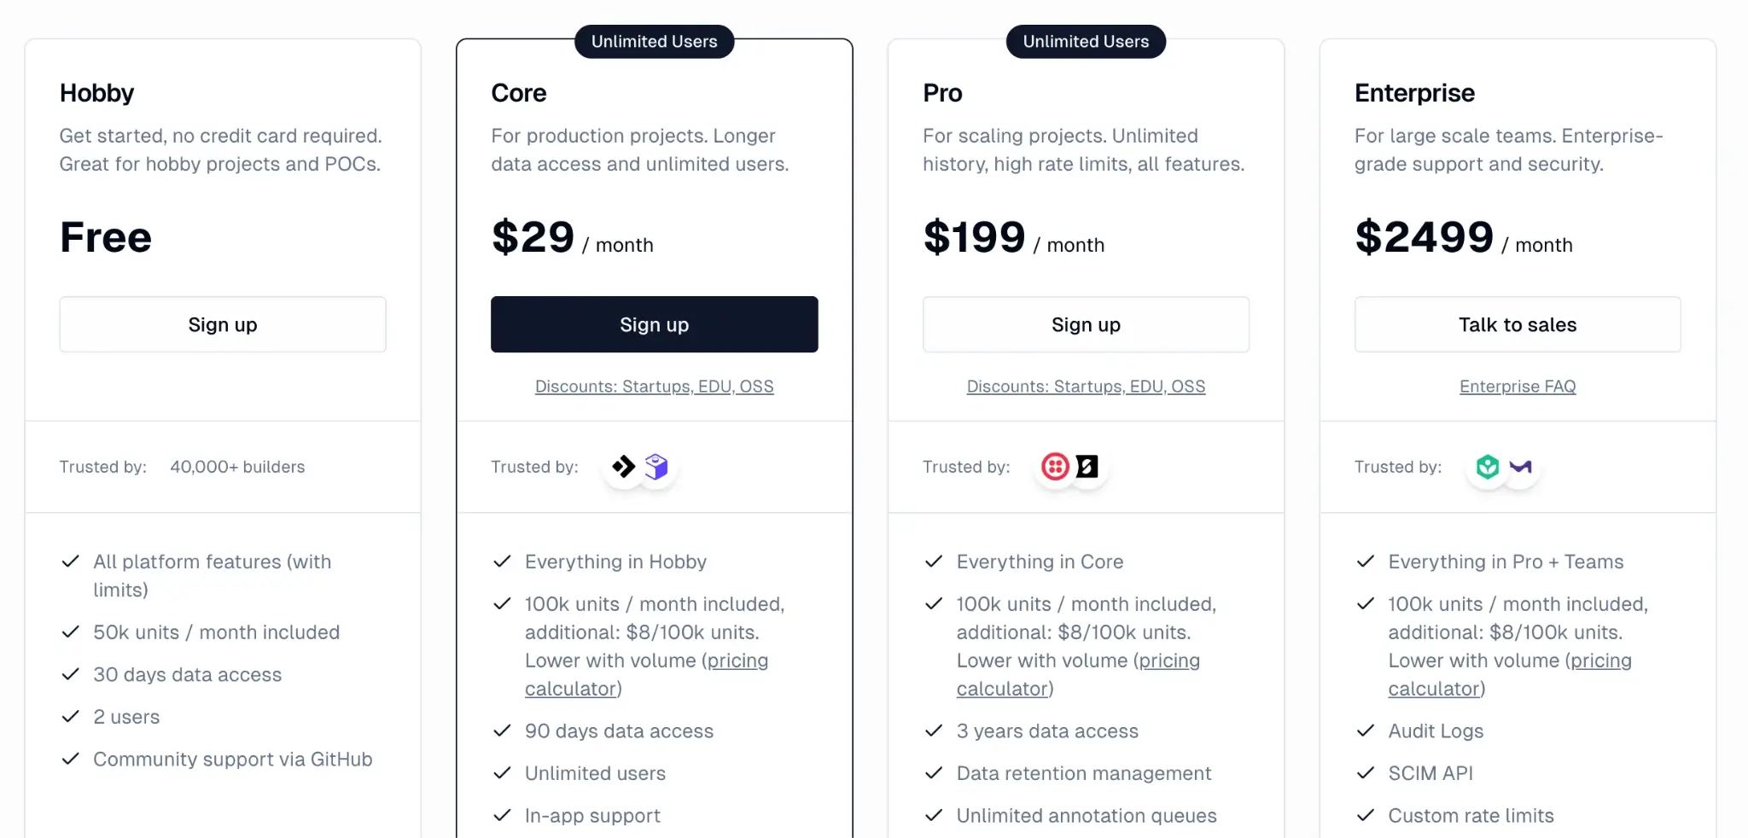Viewport: 1748px width, 838px height.
Task: Click Unlimited Users badge on Core card
Action: coord(654,42)
